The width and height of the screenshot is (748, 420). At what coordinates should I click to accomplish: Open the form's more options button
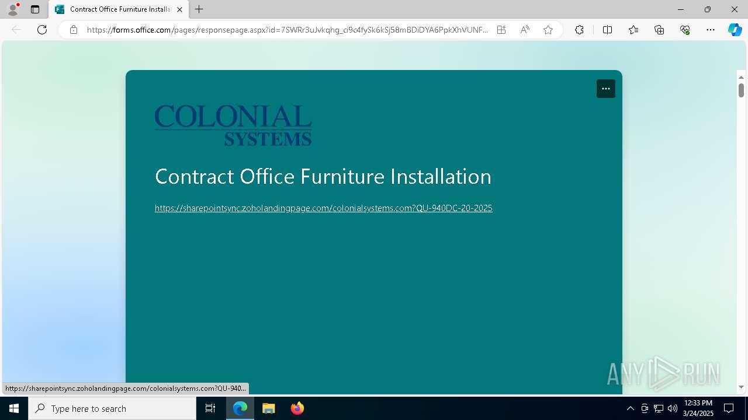click(606, 89)
